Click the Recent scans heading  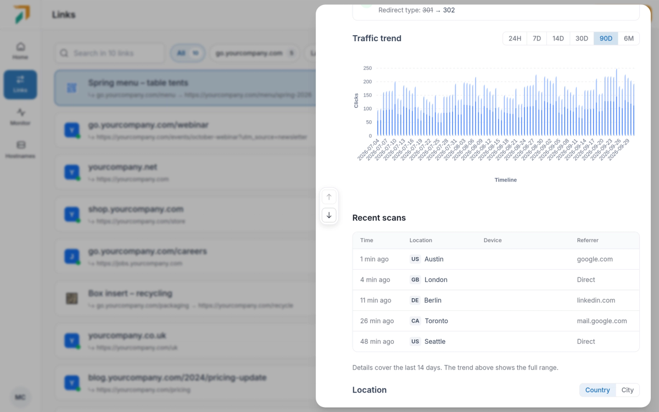pyautogui.click(x=379, y=218)
